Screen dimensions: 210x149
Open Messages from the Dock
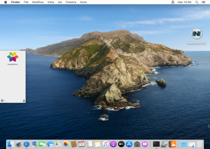pyautogui.click(x=50, y=144)
